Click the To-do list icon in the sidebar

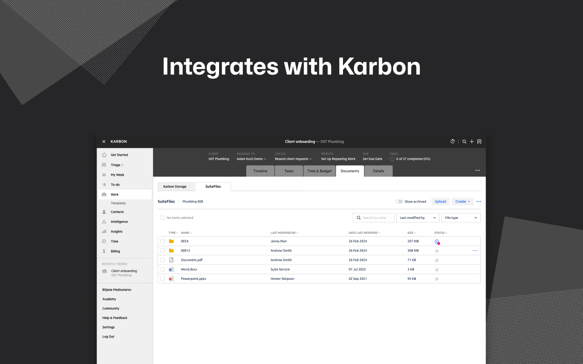click(104, 185)
